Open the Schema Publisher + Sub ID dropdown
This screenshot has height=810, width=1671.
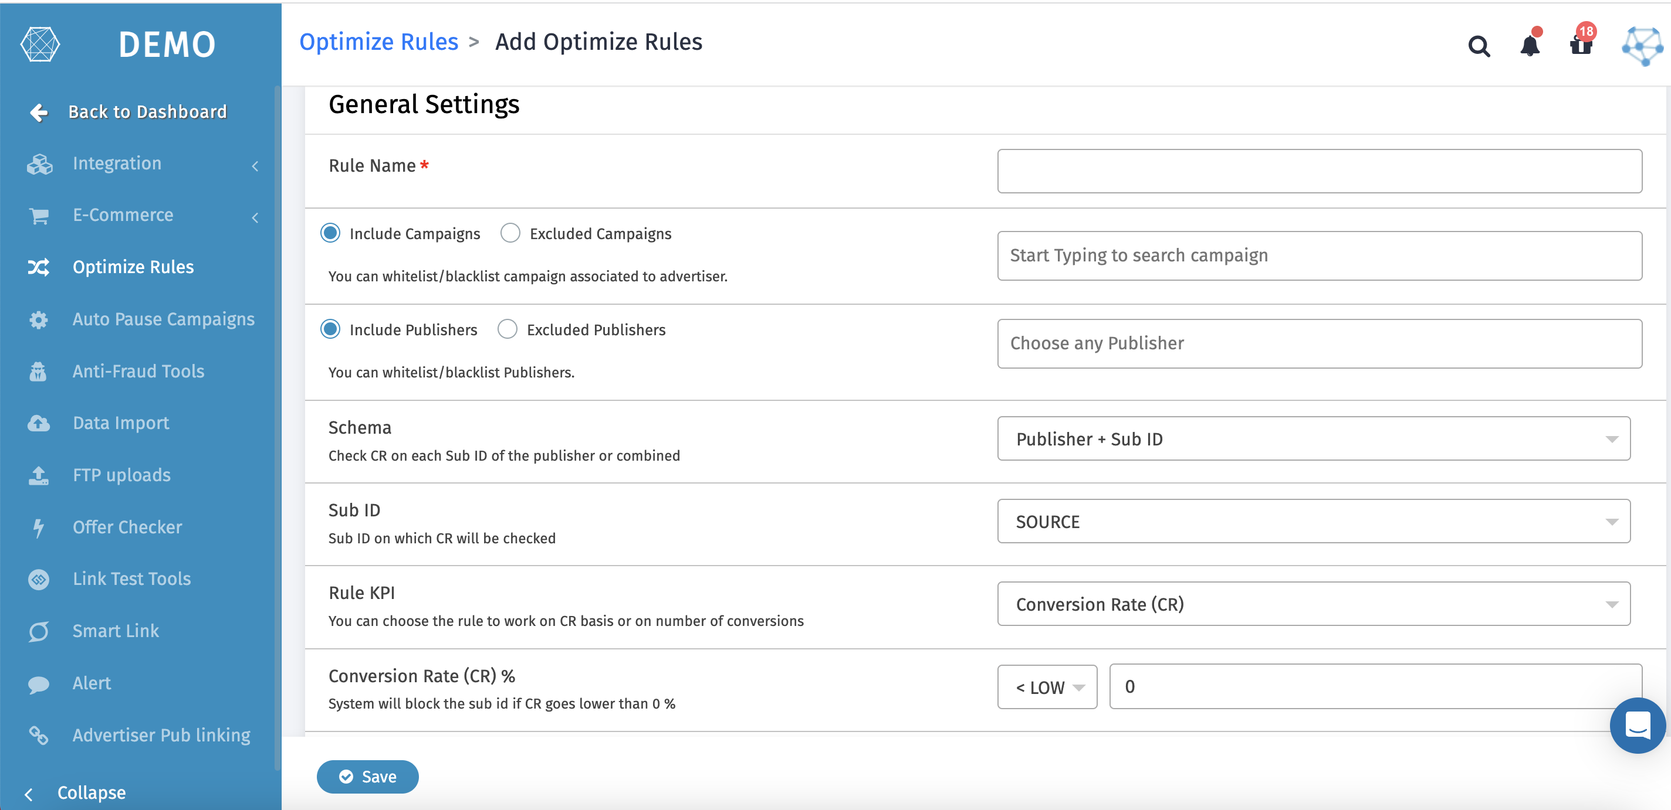click(1313, 438)
